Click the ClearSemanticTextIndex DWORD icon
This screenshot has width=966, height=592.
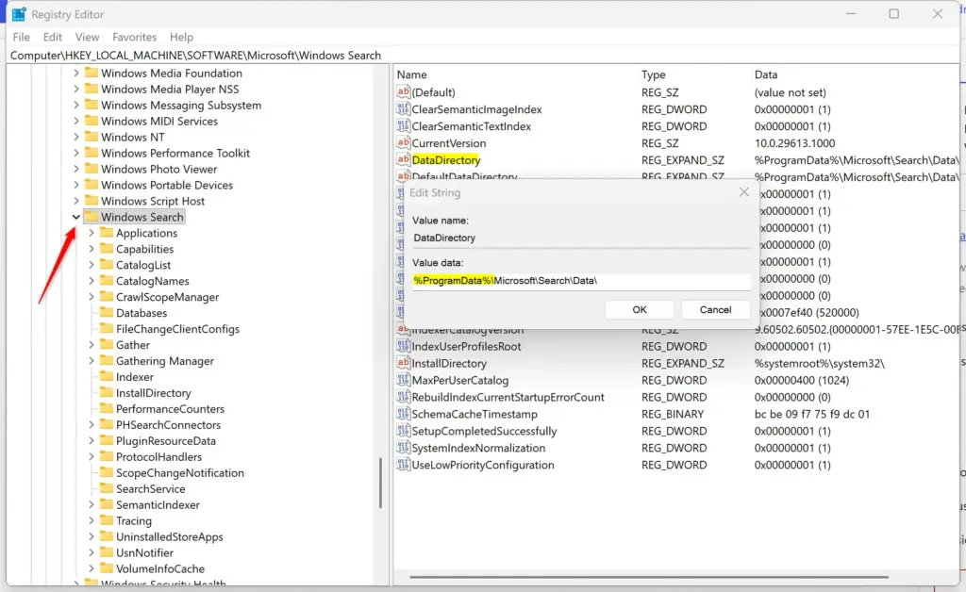pos(404,126)
